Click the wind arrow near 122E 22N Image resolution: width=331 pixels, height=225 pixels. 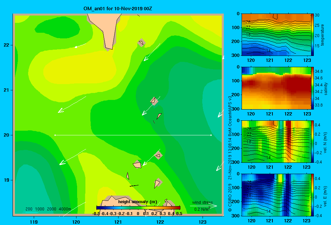pos(152,52)
